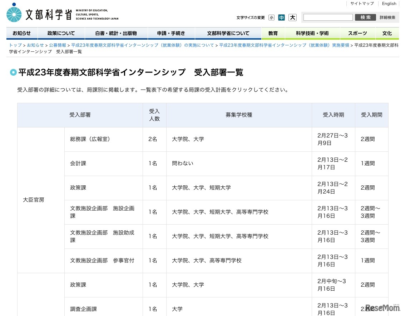Click the 検索 search button
Viewport: 405px width, 316px height.
[x=365, y=17]
